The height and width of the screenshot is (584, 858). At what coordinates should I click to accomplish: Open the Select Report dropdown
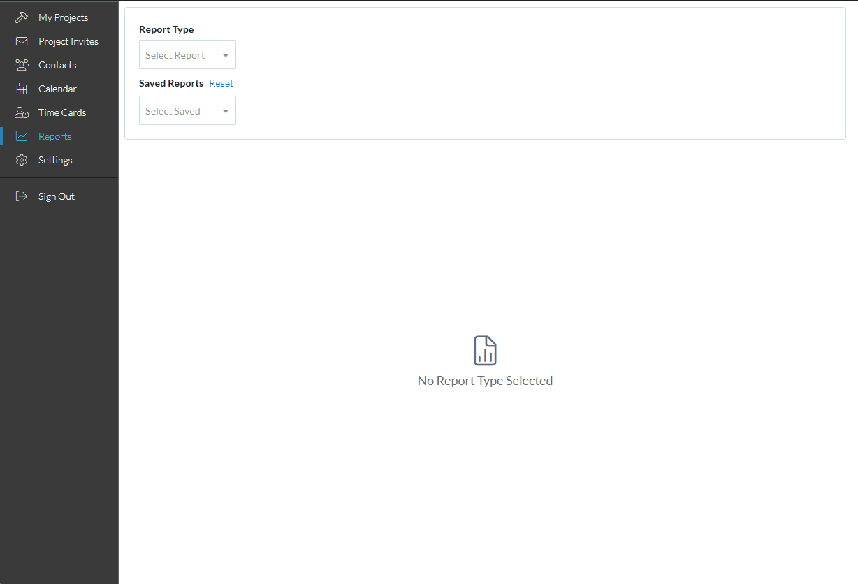pos(187,54)
